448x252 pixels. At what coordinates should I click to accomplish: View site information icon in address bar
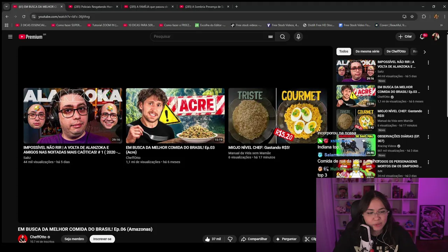point(34,16)
